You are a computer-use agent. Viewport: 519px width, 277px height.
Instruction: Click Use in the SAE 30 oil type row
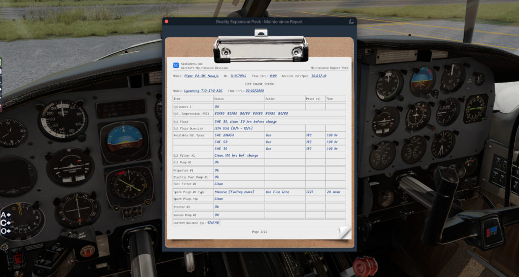coord(269,149)
